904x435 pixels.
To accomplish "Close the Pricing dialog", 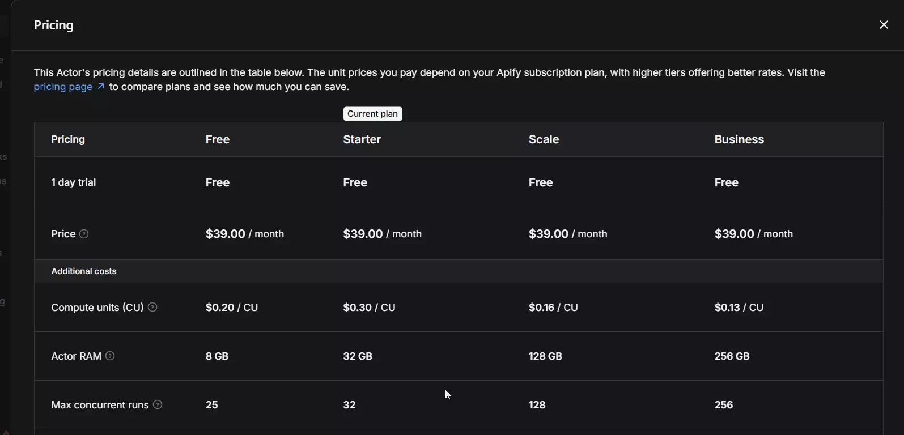I will coord(884,25).
